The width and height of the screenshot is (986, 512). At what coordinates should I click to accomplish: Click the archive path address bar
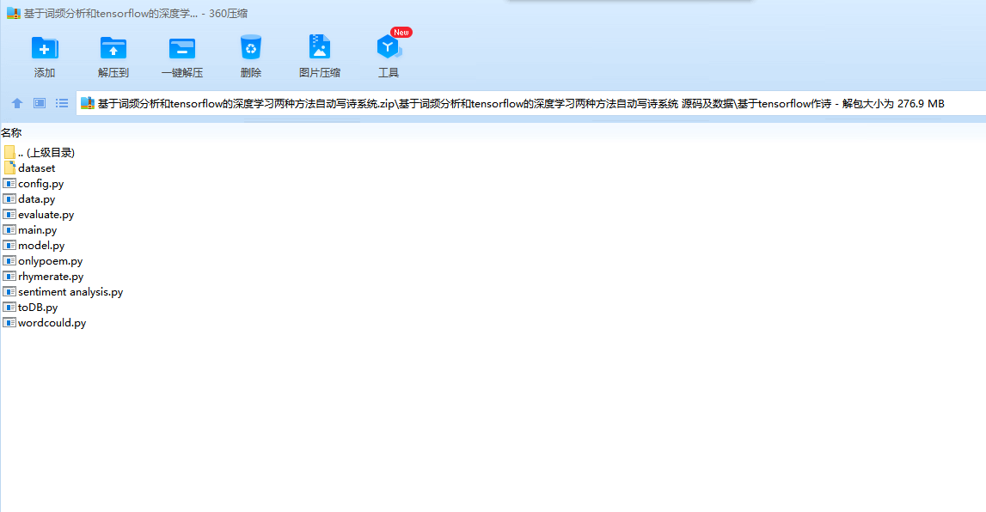530,104
